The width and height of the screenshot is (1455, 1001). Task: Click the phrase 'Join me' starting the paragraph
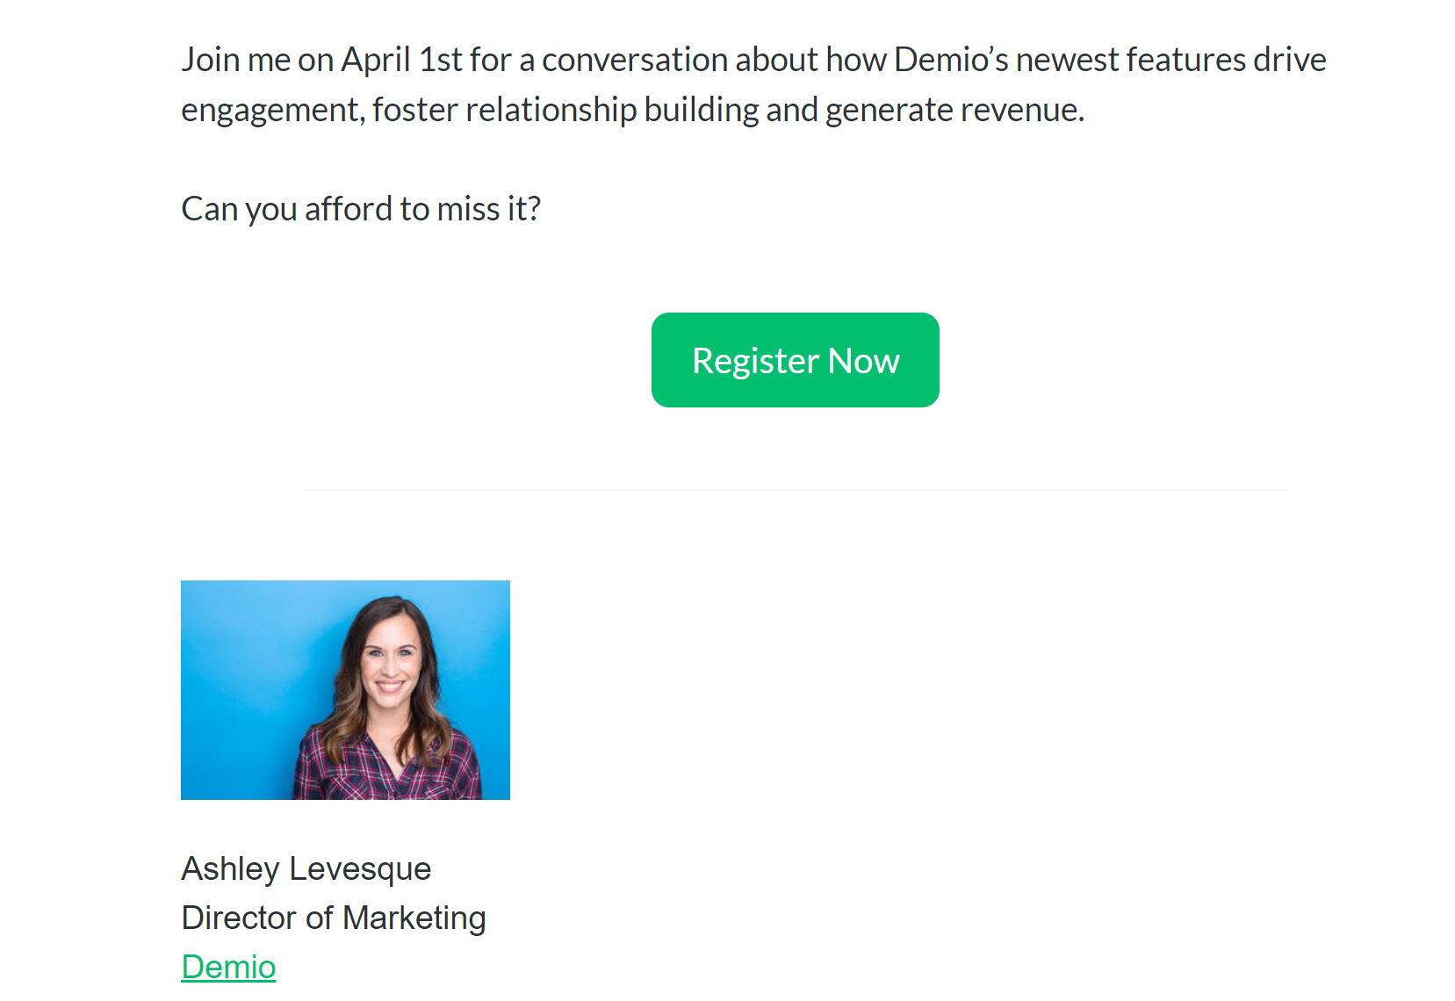pyautogui.click(x=235, y=60)
